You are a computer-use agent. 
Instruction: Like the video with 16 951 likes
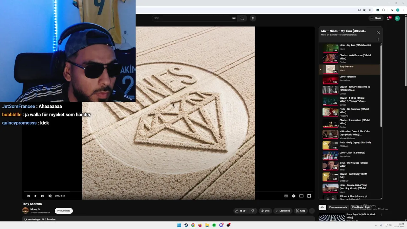241,211
